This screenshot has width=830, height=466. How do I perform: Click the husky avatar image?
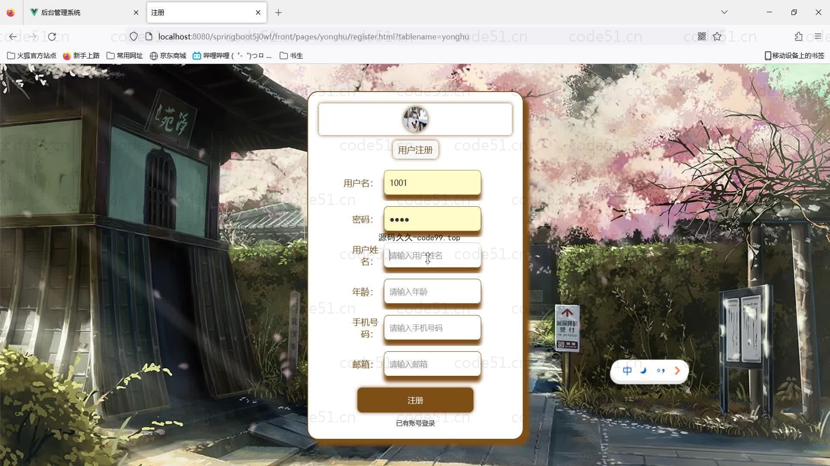click(415, 120)
